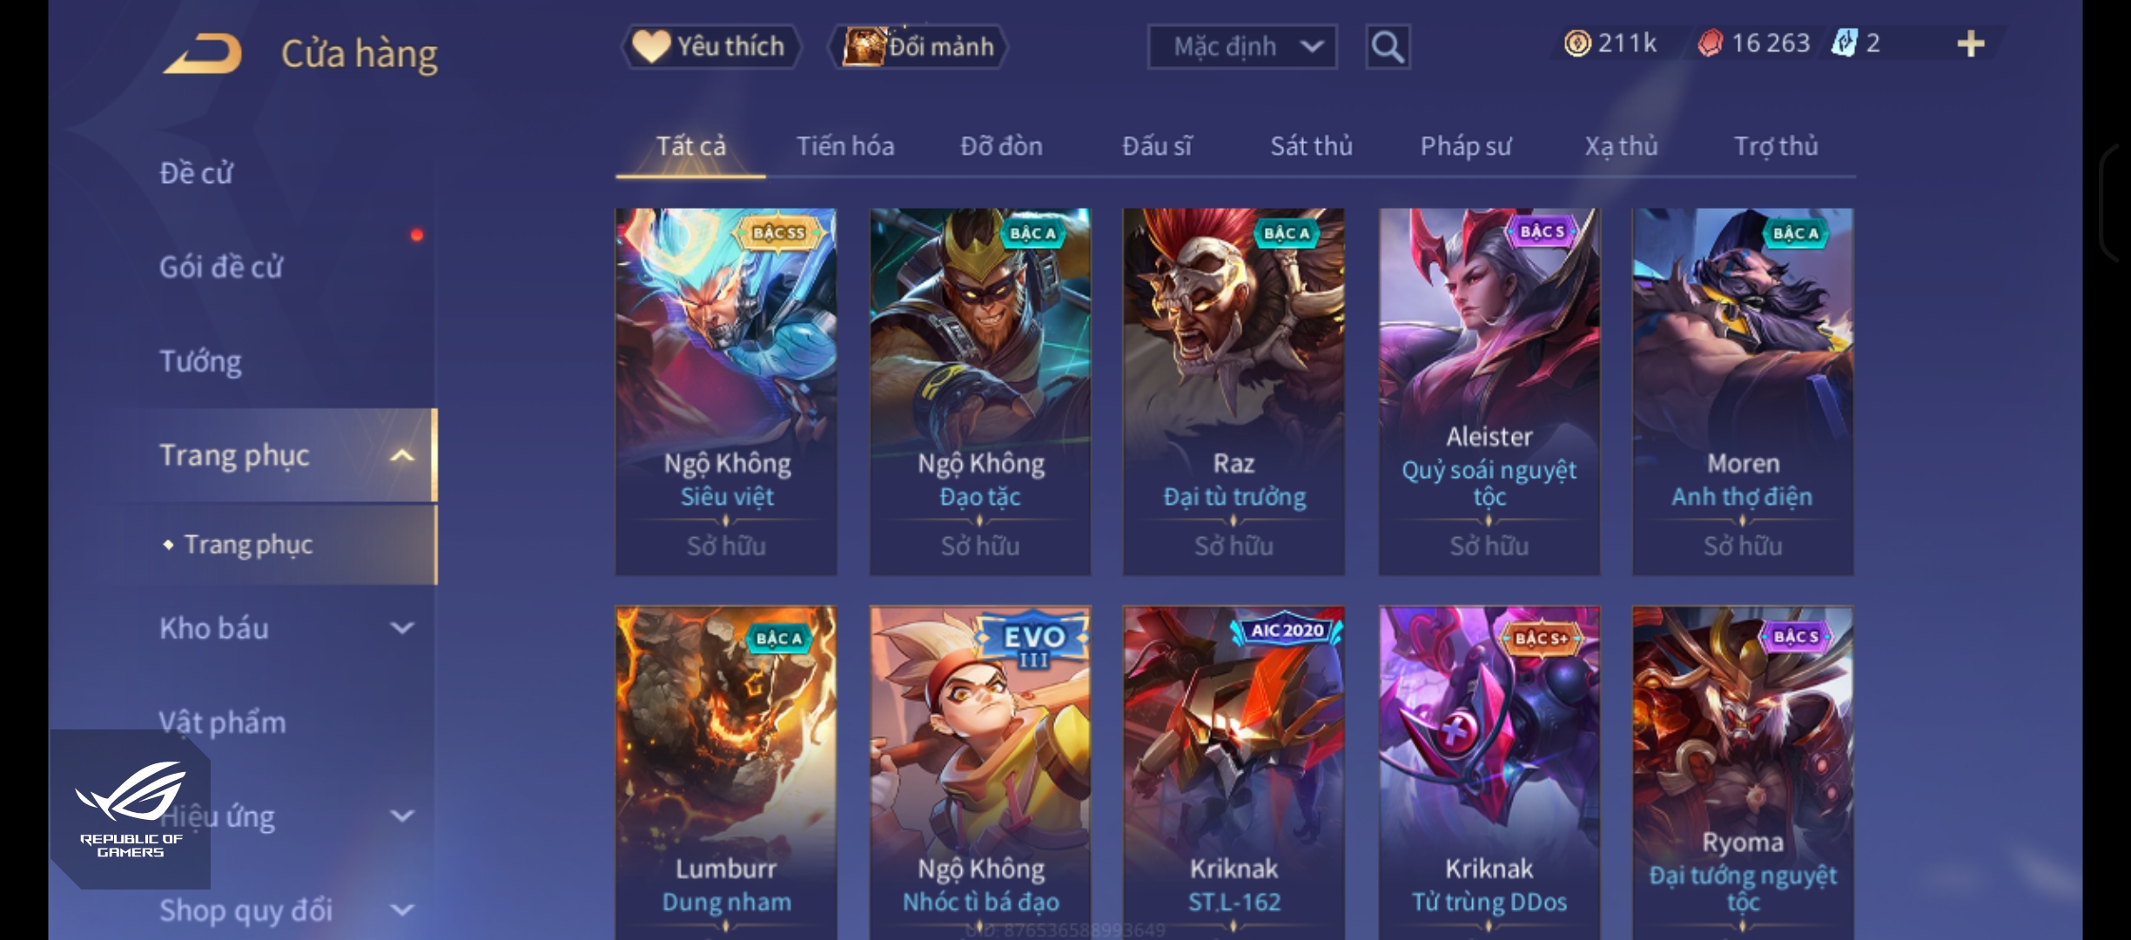This screenshot has height=940, width=2131.
Task: Open Kriknak ST.L-162 skin card
Action: (1234, 773)
